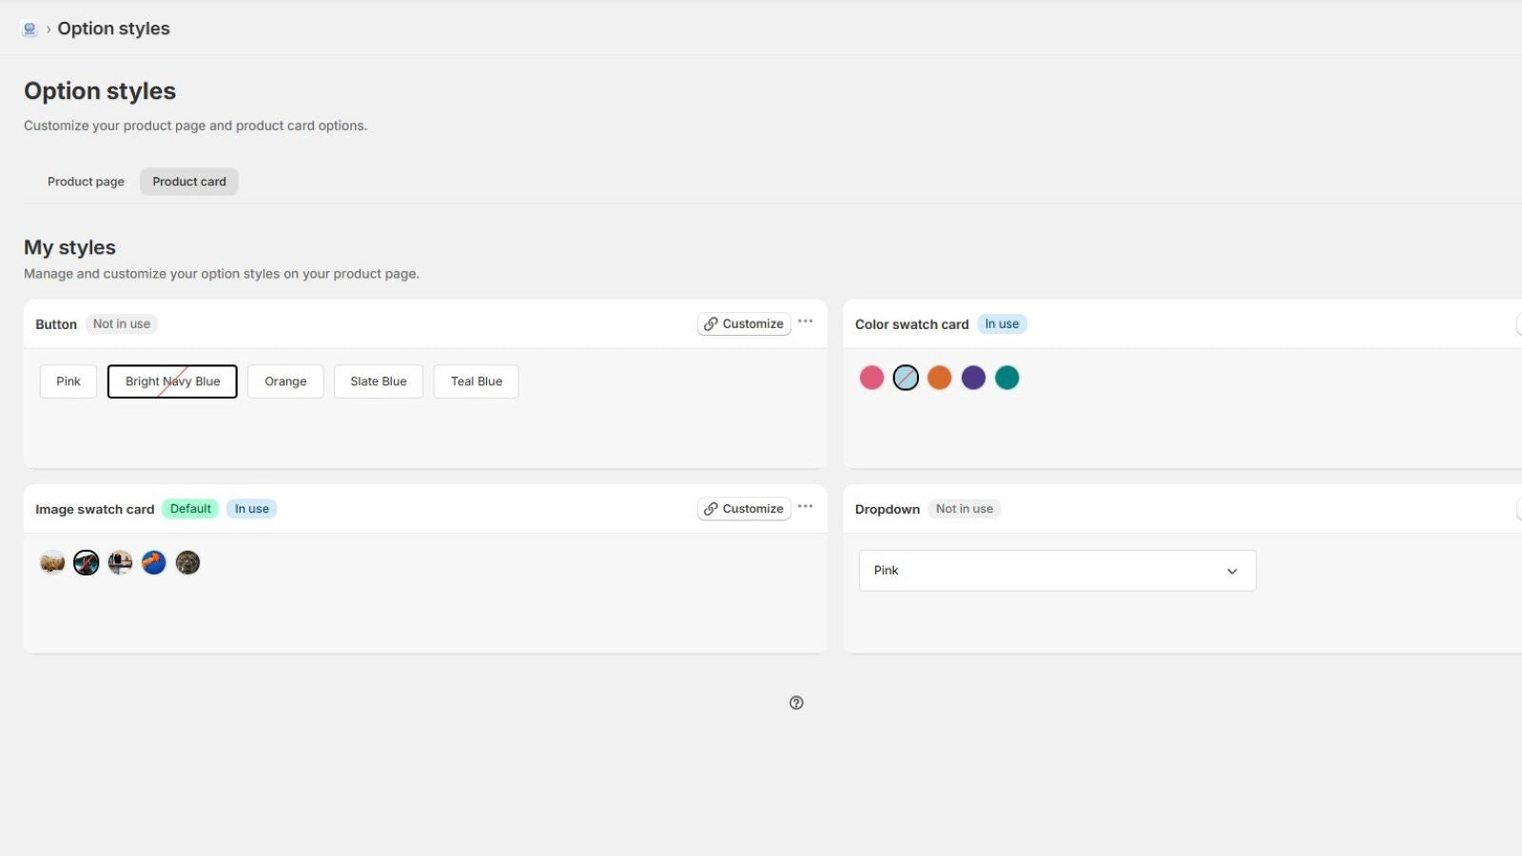
Task: Select the second image swatch with dark ring
Action: click(x=87, y=563)
